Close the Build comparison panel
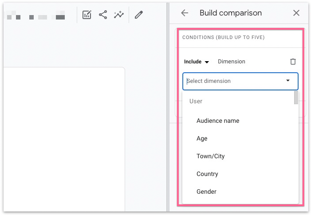This screenshot has height=215, width=311. pos(296,13)
